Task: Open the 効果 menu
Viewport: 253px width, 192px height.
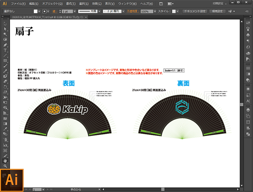Action: pyautogui.click(x=97, y=4)
